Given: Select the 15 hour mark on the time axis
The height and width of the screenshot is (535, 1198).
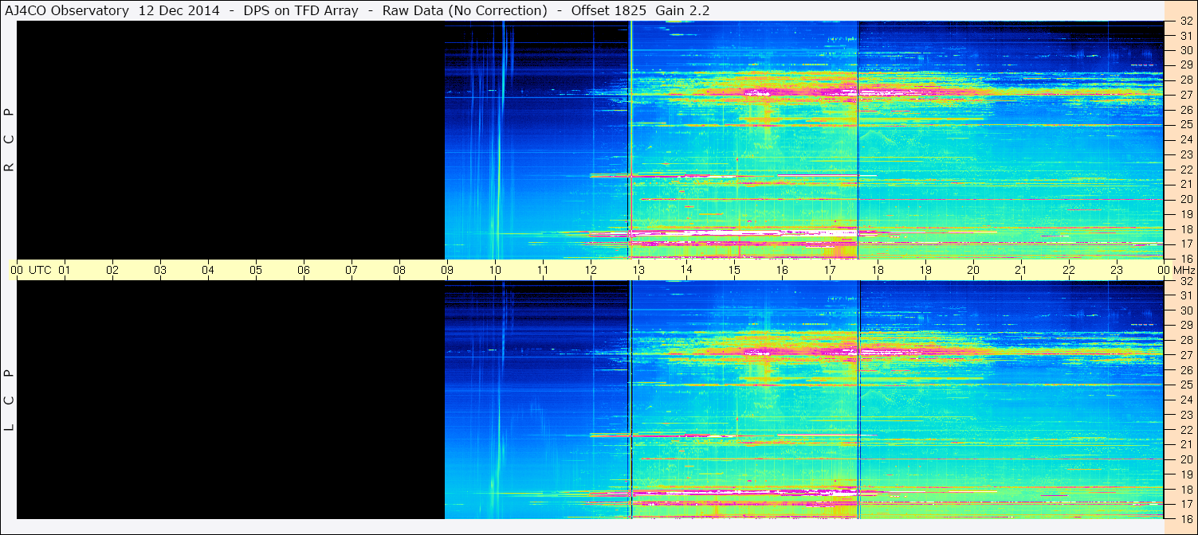Looking at the screenshot, I should [734, 270].
